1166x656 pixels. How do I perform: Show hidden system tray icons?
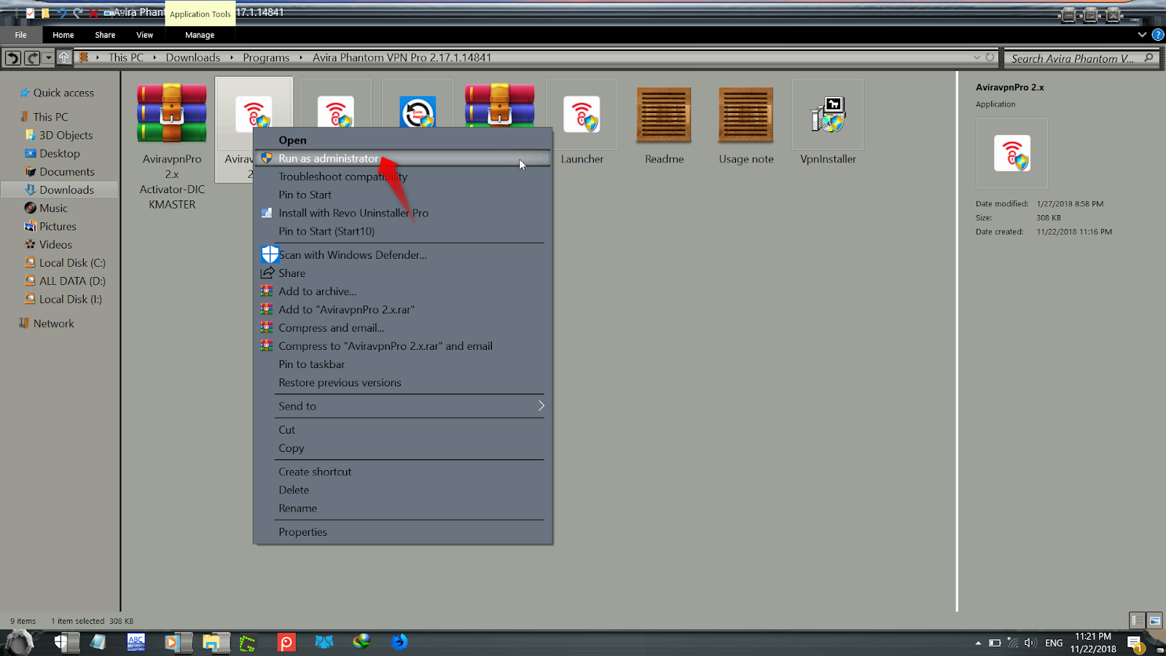[978, 643]
